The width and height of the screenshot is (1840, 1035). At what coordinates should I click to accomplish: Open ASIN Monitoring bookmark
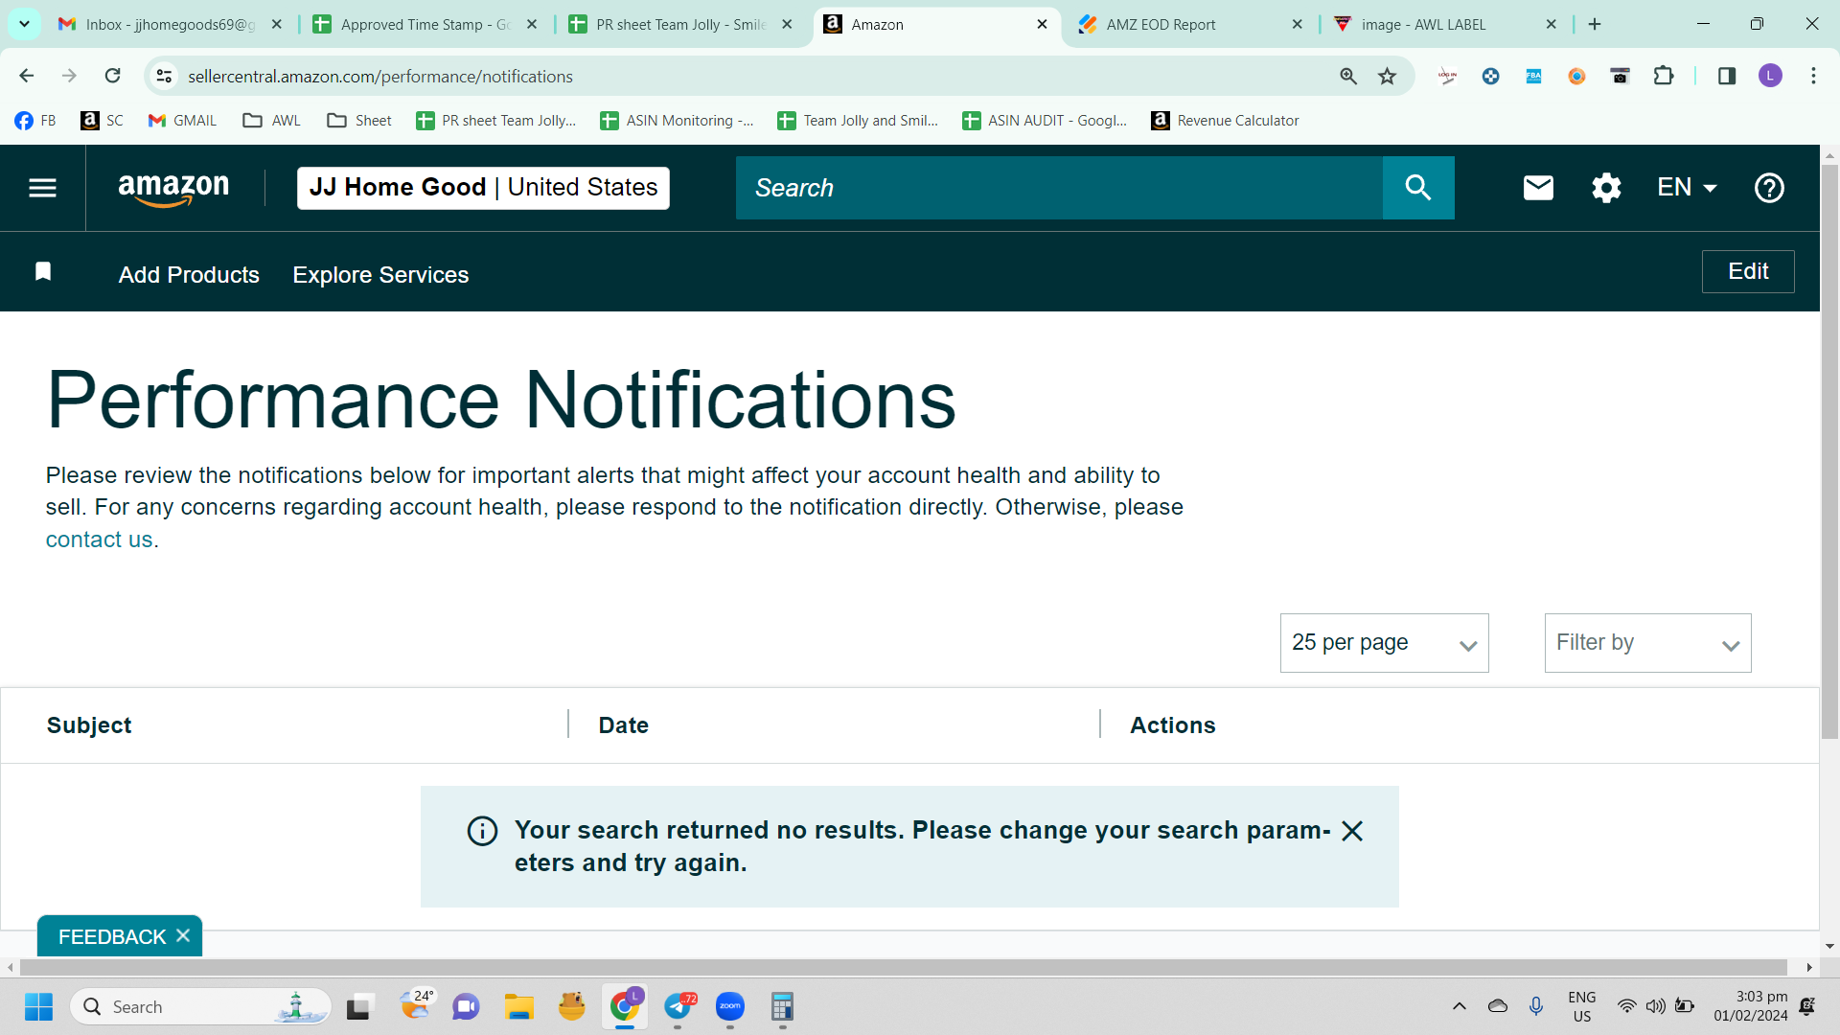(x=677, y=121)
